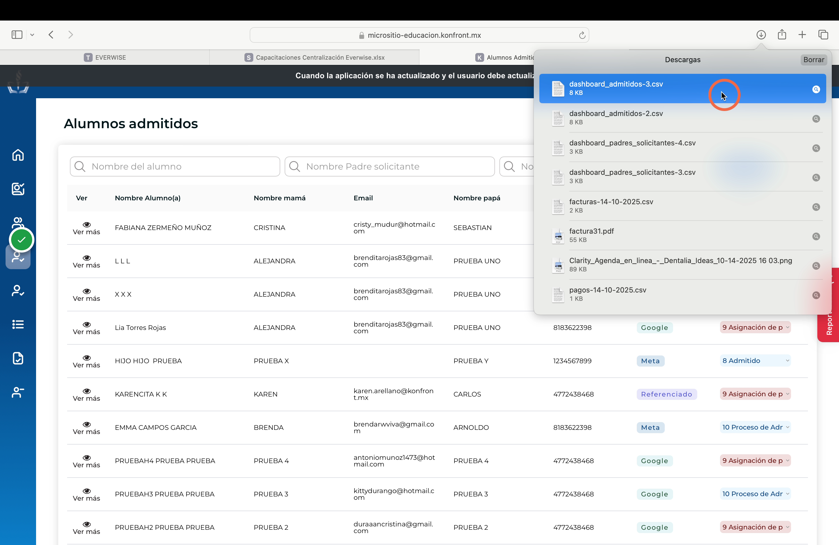Go back with the browser back arrow
839x545 pixels.
pos(51,34)
